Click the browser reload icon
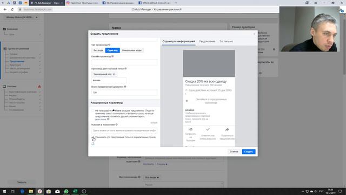346x195 pixels. (12, 10)
